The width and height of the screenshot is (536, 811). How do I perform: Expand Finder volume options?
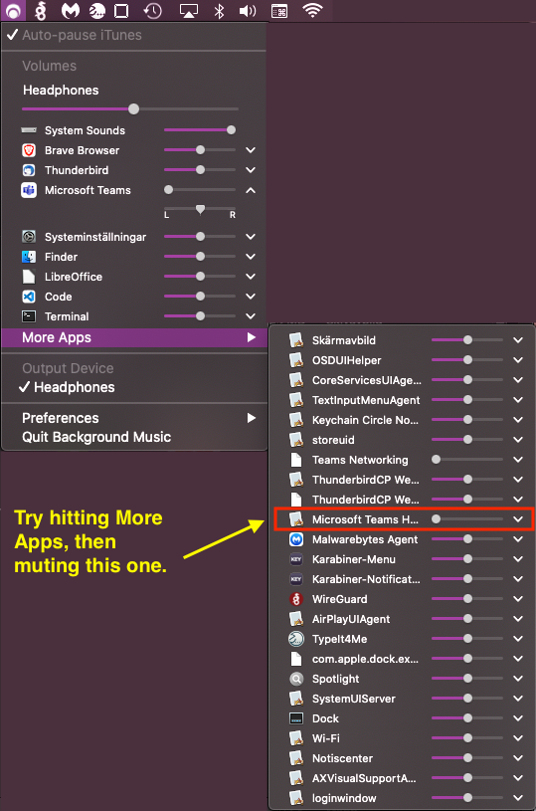coord(251,257)
